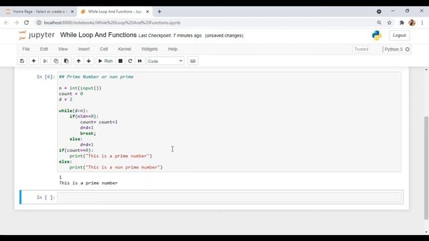Click the Python logo icon
The image size is (429, 241).
click(x=377, y=35)
